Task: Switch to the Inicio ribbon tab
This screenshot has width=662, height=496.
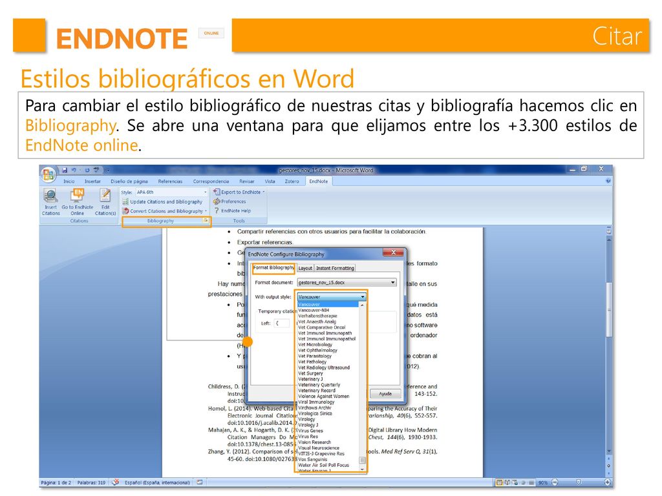Action: pyautogui.click(x=69, y=181)
